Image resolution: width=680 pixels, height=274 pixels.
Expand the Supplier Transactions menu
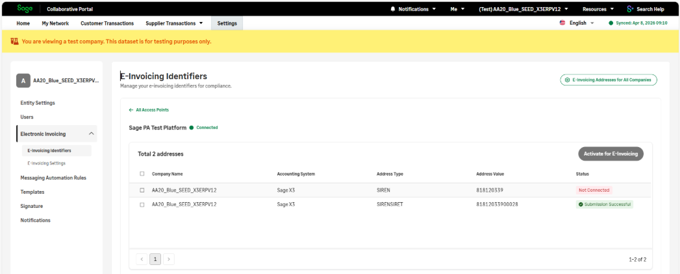click(x=174, y=23)
